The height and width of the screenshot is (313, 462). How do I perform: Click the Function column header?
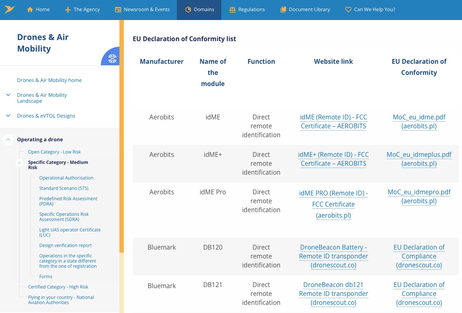[x=261, y=62]
